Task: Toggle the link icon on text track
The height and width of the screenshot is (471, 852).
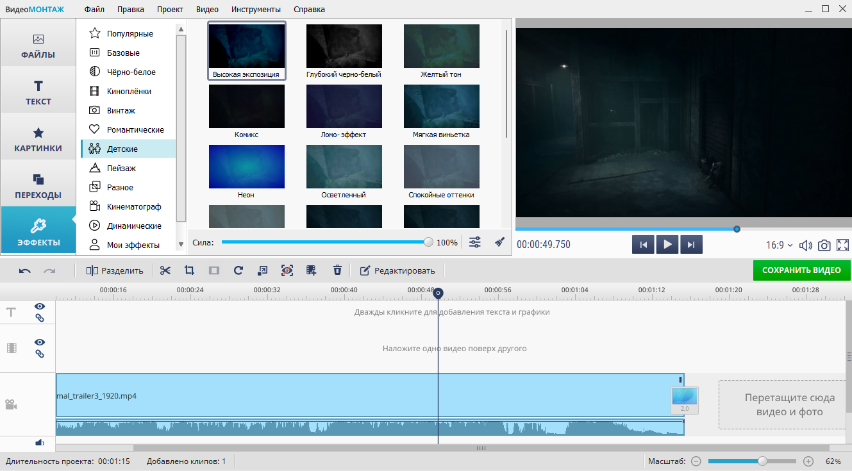Action: point(40,318)
